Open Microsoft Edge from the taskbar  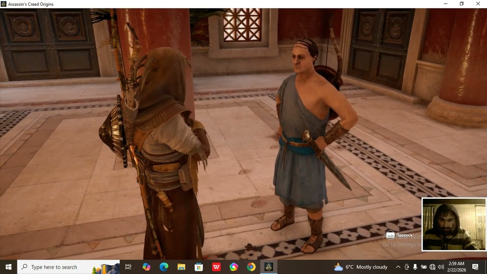point(164,267)
